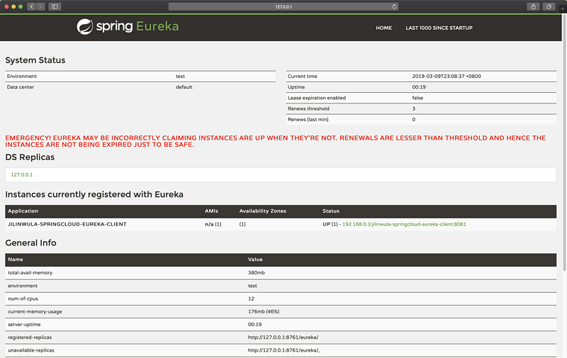Open a new tab with plus button

pyautogui.click(x=563, y=9)
